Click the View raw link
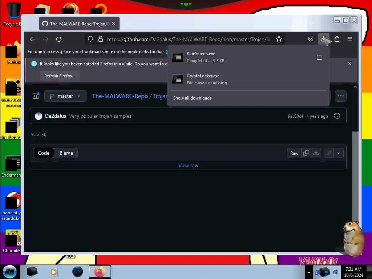This screenshot has height=279, width=372. 189,165
